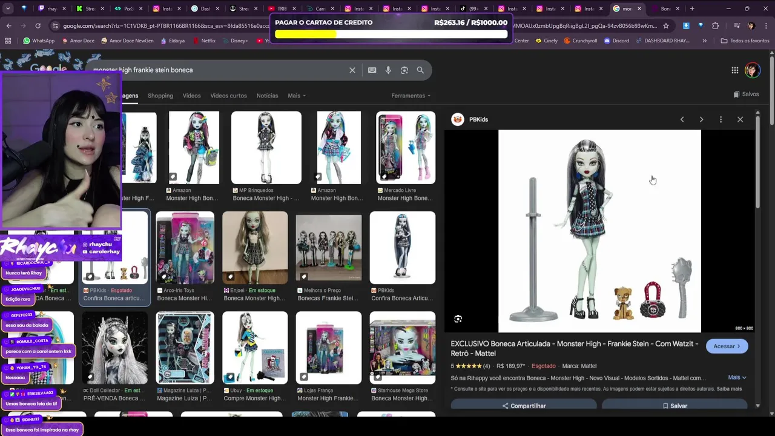The width and height of the screenshot is (775, 436).
Task: Switch to Vídeos curtos tab
Action: (x=228, y=96)
